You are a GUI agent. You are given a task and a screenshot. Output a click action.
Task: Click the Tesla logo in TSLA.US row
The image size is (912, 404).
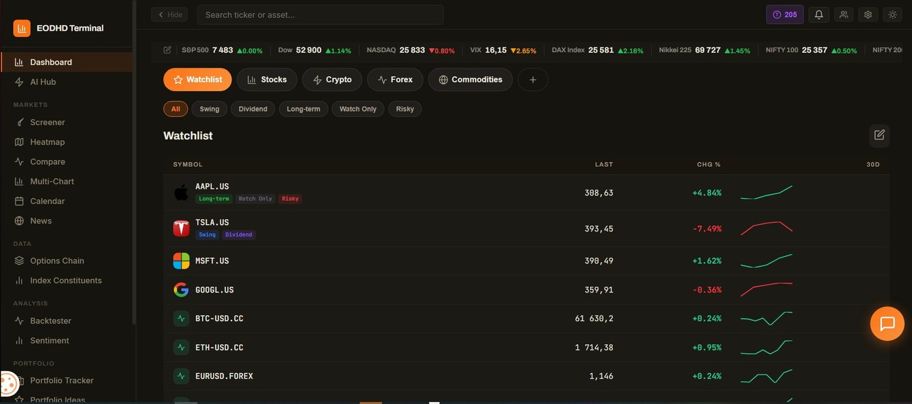point(181,228)
